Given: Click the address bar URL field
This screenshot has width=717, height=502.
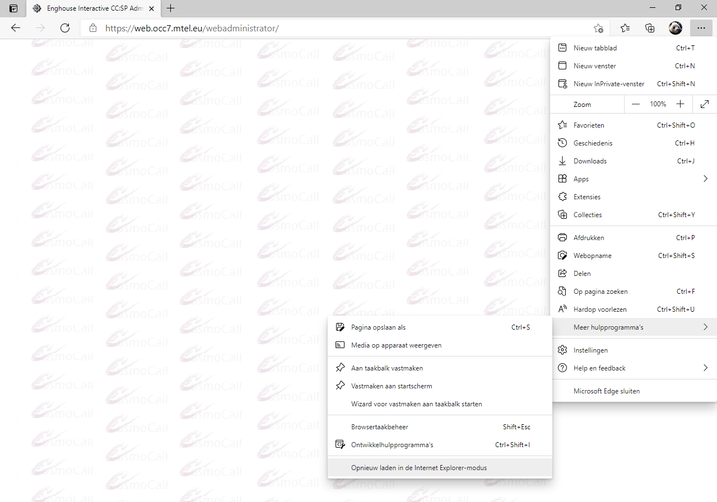Looking at the screenshot, I should click(336, 28).
